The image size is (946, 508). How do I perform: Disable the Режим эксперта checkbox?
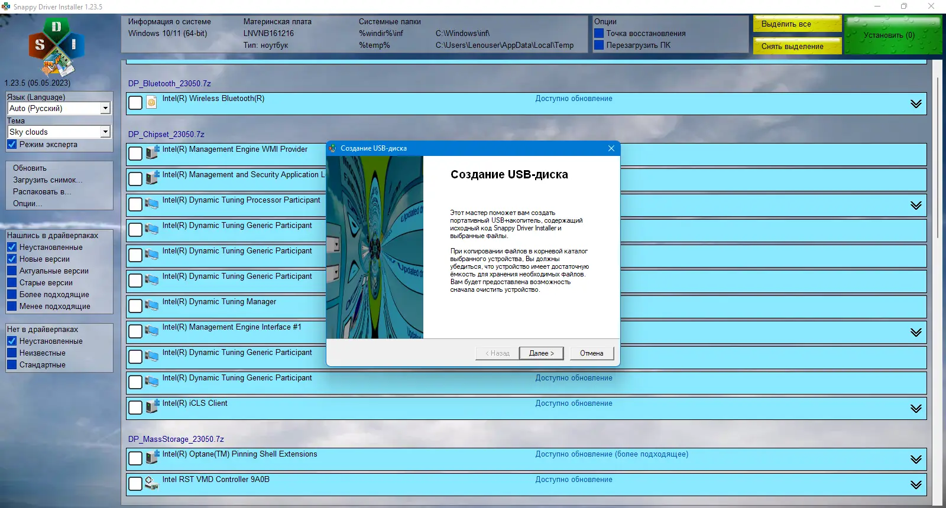click(12, 145)
